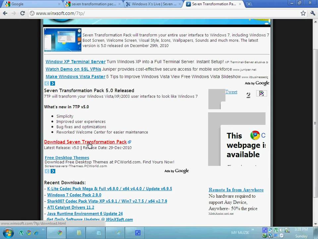Open the Free Desktop Themes ad link

click(67, 157)
